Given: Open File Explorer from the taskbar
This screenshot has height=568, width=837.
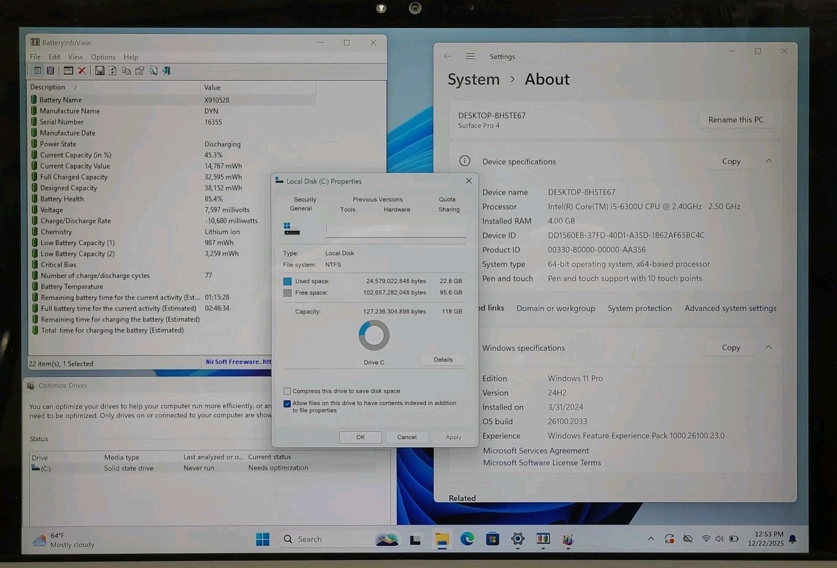Looking at the screenshot, I should (442, 539).
